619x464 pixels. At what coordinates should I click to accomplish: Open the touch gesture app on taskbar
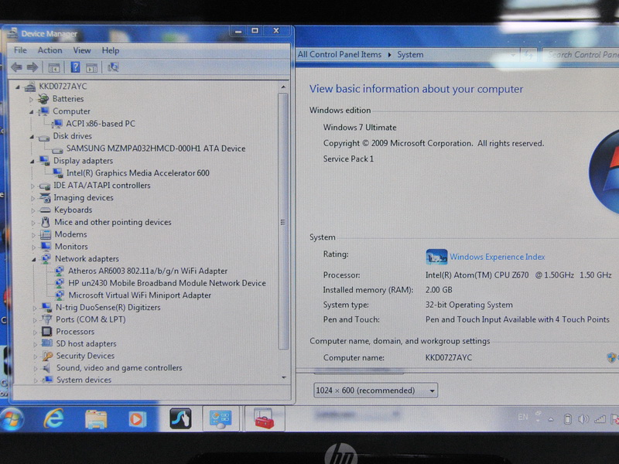click(x=180, y=418)
